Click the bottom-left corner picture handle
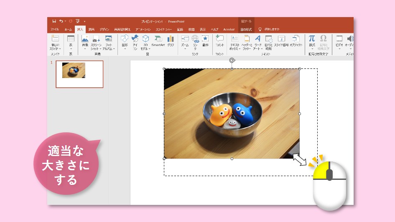 [x=164, y=159]
